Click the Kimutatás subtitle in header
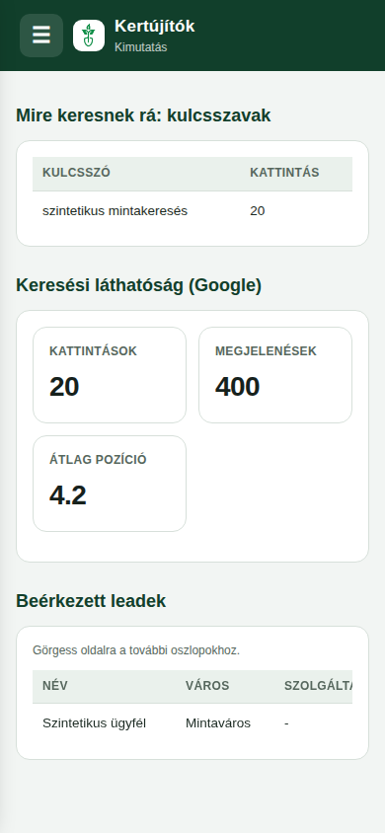Screen dimensions: 385x833 pos(141,47)
